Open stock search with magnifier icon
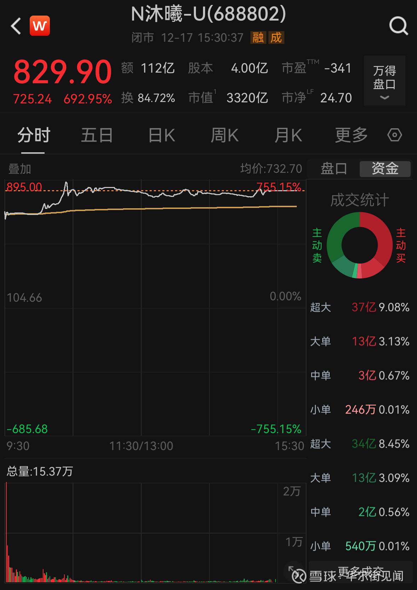 coord(399,26)
